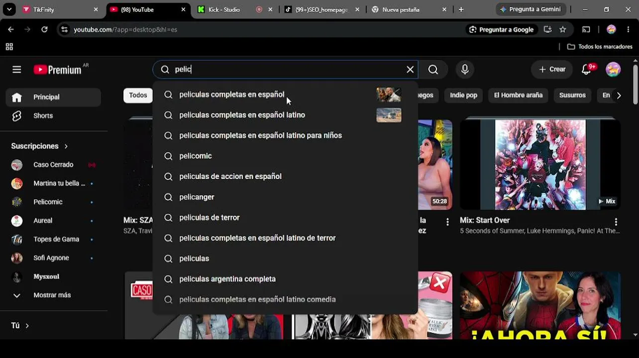The image size is (639, 358).
Task: Select the Indie pop filter chip
Action: click(x=463, y=95)
